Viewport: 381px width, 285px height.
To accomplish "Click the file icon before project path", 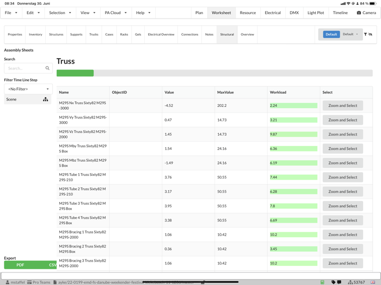I will 55,282.
